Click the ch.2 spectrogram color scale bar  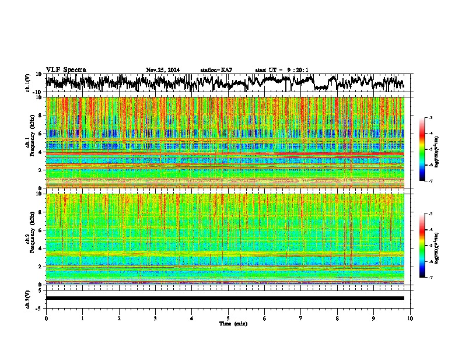(x=422, y=246)
